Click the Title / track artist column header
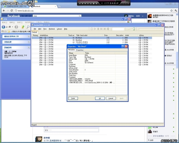Screen dimensions: 179x143 tap(89, 35)
